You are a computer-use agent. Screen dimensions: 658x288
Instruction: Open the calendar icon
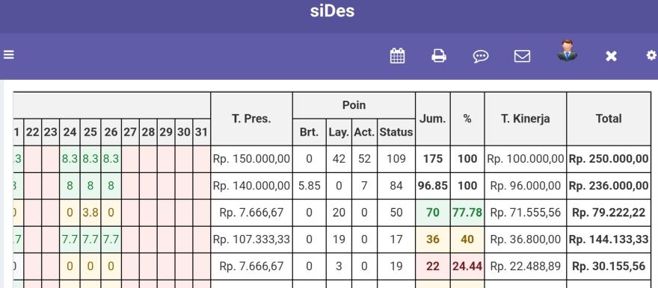pyautogui.click(x=397, y=56)
